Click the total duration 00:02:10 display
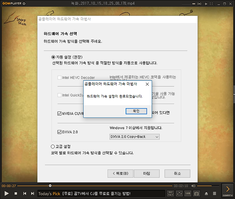 click(181, 186)
